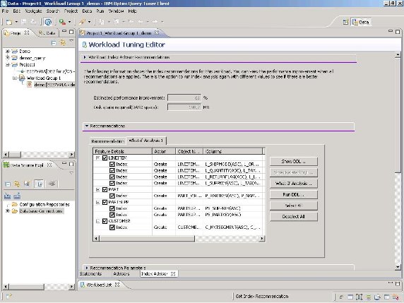404x303 pixels.
Task: Open the Run icon dropdown arrow
Action: pyautogui.click(x=69, y=22)
